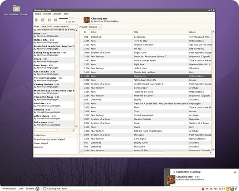Skip to the previous track

click(x=49, y=20)
